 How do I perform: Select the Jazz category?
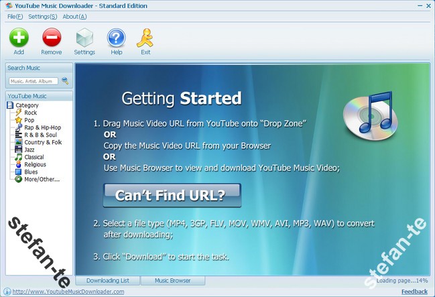point(29,150)
